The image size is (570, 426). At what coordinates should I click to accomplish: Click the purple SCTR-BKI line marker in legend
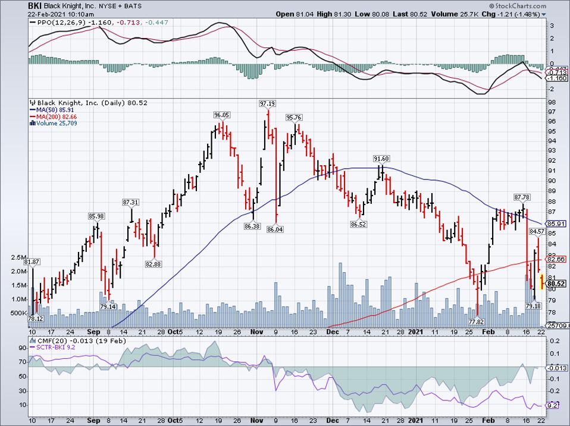coord(32,347)
